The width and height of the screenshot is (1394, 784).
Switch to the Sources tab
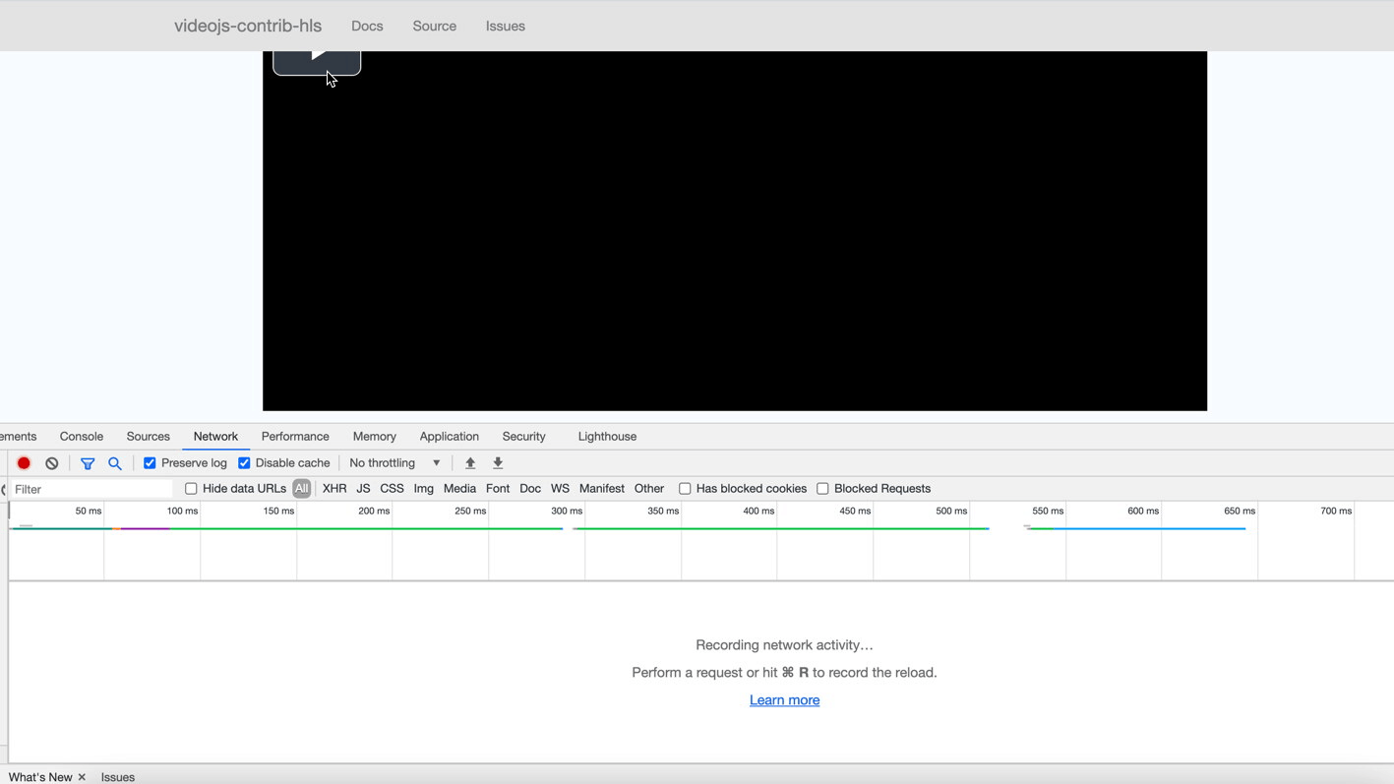149,437
